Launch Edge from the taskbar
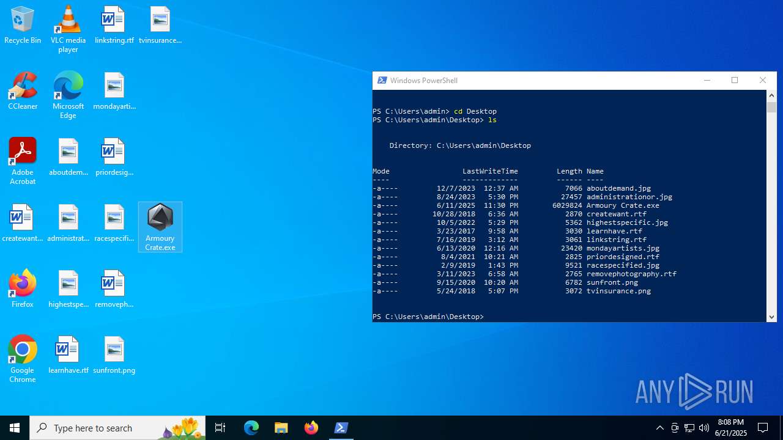Image resolution: width=783 pixels, height=440 pixels. [251, 428]
